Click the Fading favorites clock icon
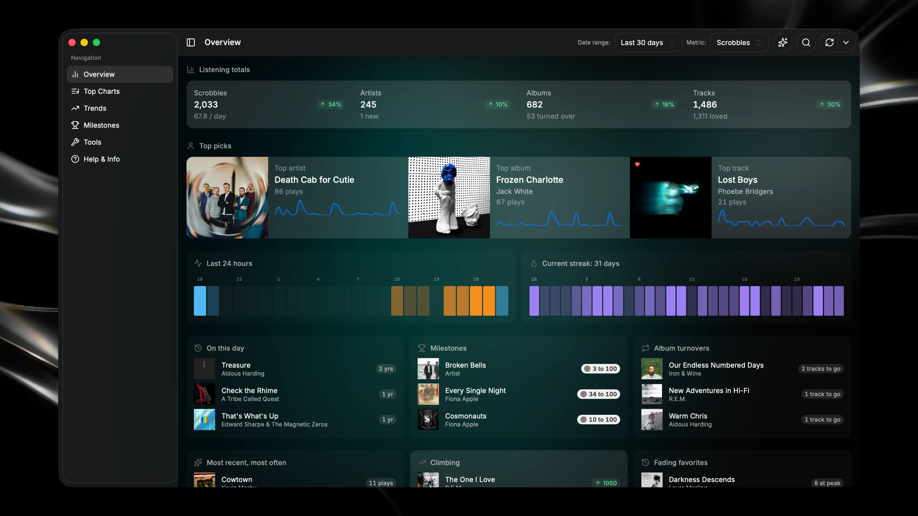Screen dimensions: 918x516 coord(645,462)
